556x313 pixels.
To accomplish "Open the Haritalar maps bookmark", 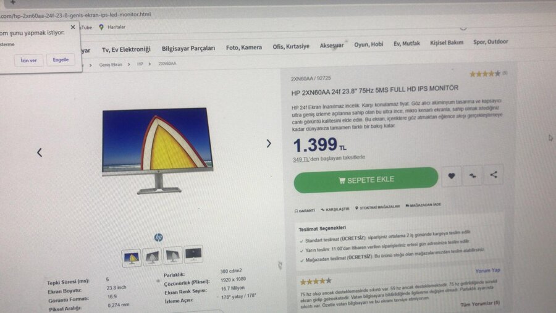I will click(x=112, y=27).
